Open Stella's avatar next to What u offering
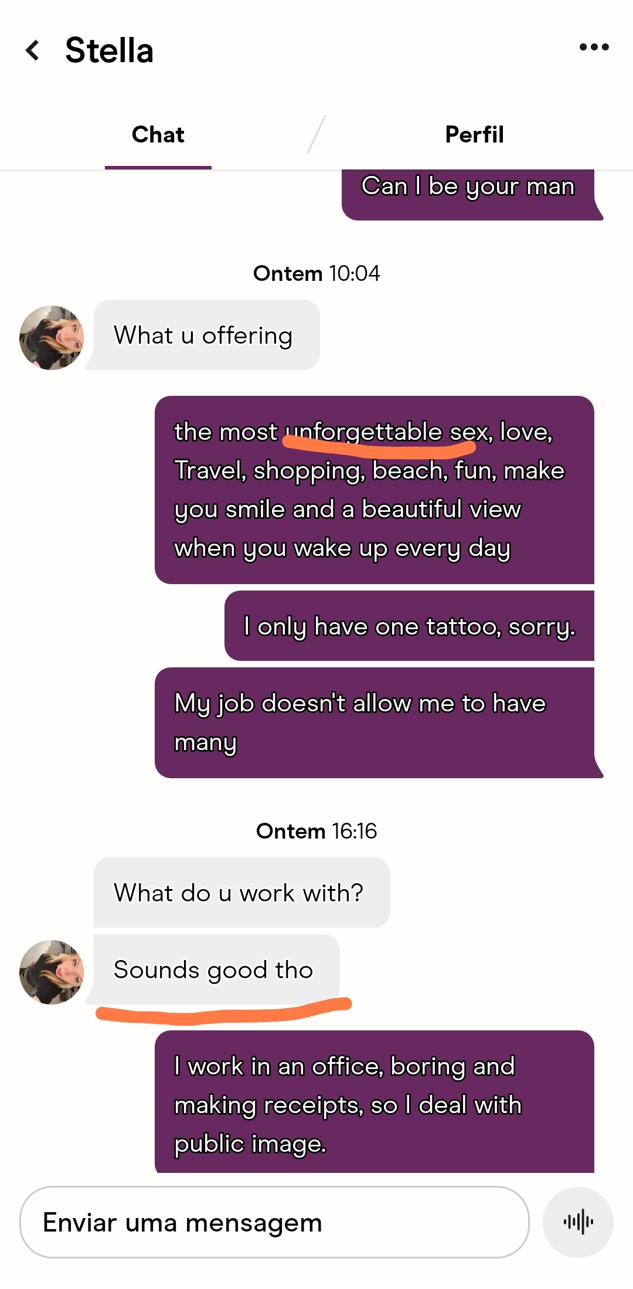Viewport: 633px width, 1289px height. pos(52,338)
